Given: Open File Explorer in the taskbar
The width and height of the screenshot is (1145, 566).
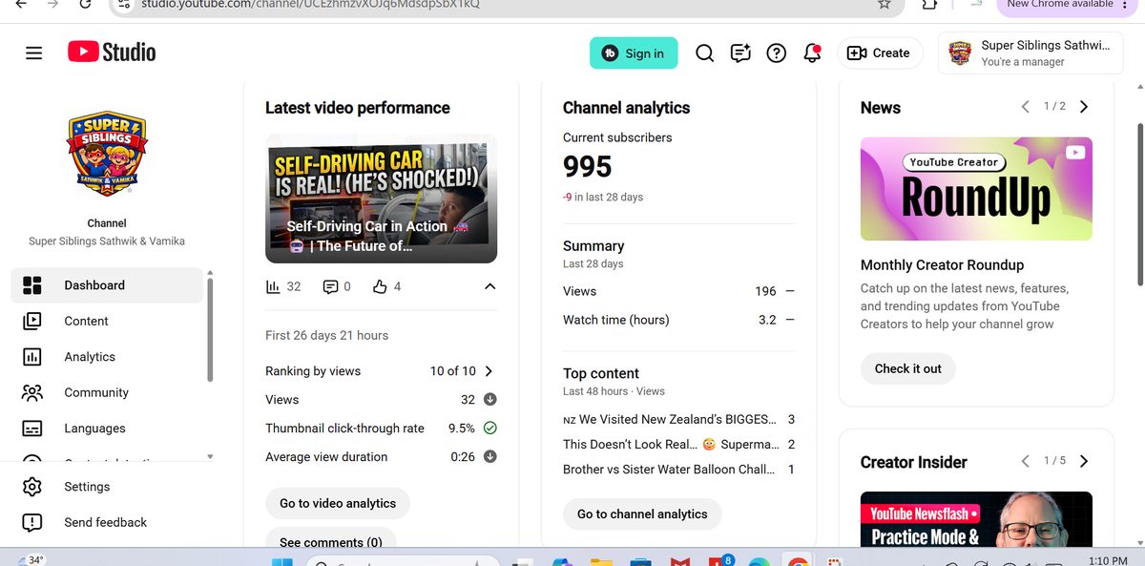Looking at the screenshot, I should 601,561.
